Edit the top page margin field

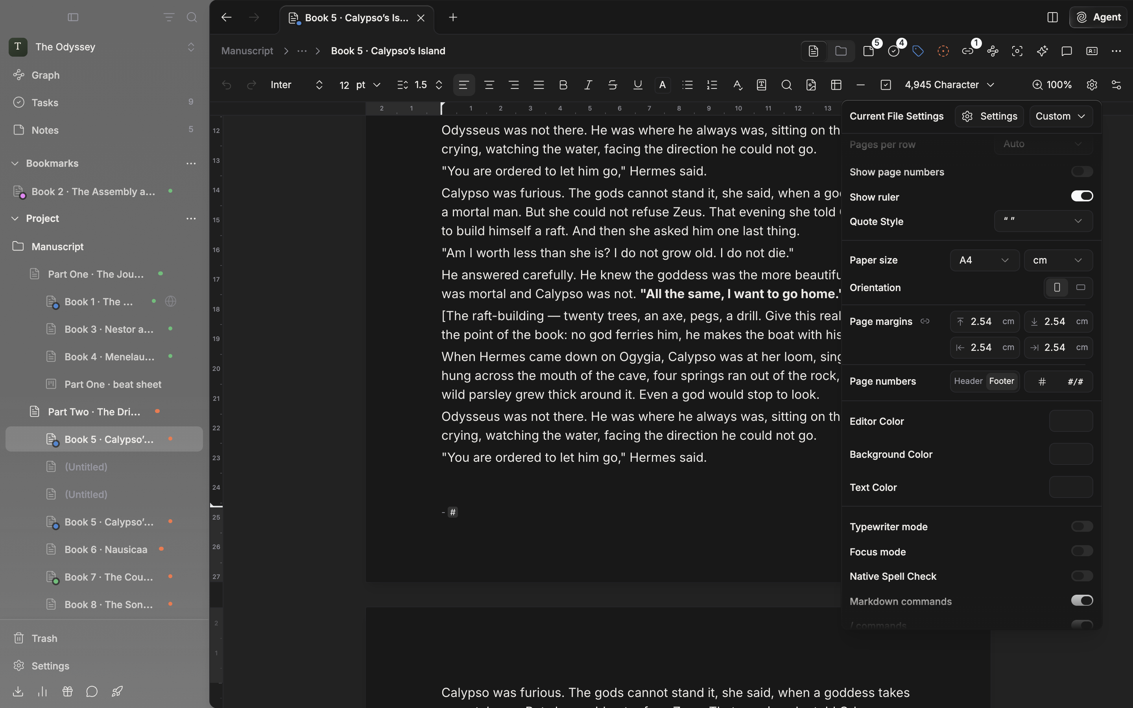click(985, 321)
